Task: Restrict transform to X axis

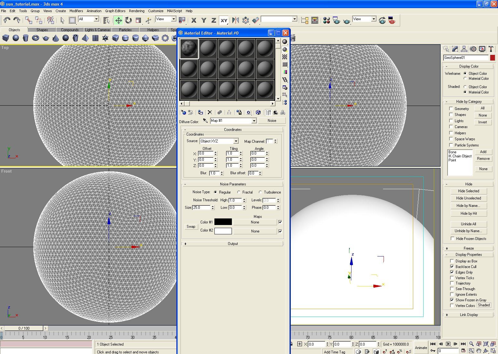Action: [194, 20]
